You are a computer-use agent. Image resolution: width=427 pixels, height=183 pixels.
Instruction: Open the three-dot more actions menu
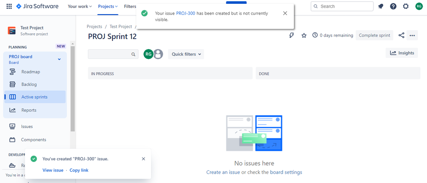412,35
